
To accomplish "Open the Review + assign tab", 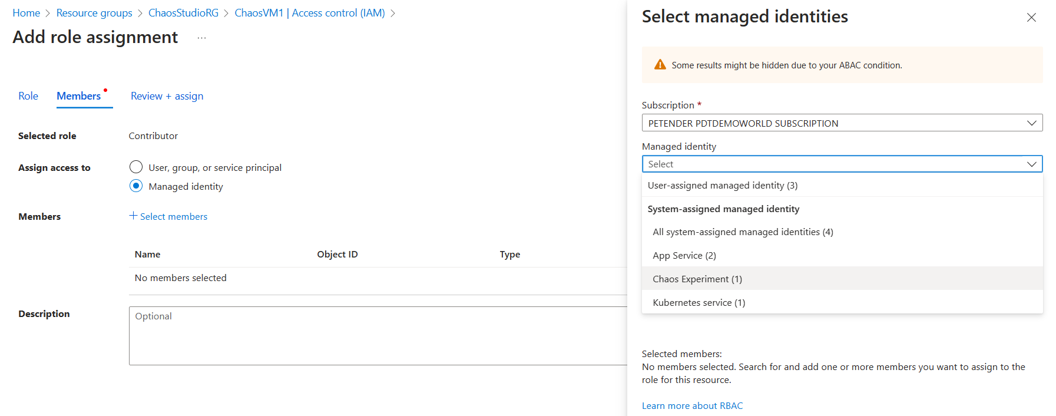I will (167, 96).
